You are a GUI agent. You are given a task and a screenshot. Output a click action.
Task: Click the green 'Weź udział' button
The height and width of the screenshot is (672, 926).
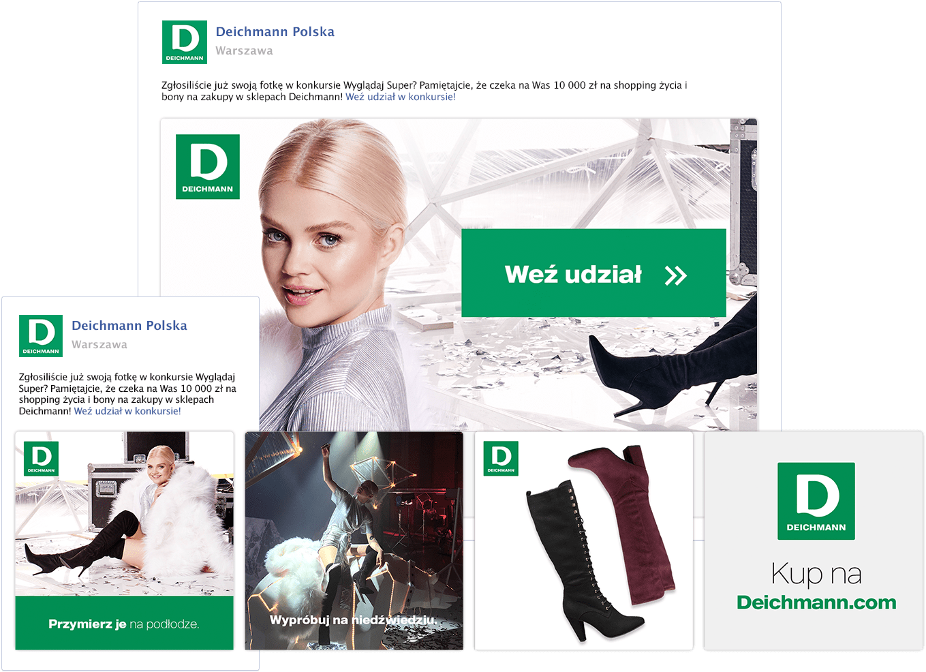pos(593,273)
